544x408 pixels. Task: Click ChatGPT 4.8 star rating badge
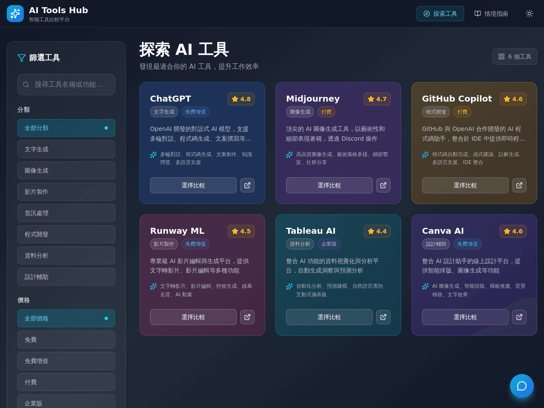[x=241, y=99]
